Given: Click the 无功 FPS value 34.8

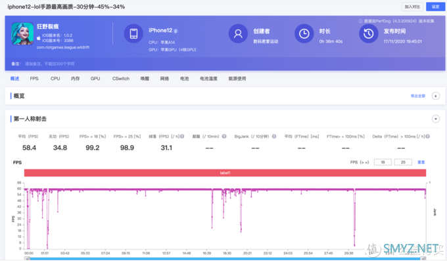Looking at the screenshot, I should [60, 148].
